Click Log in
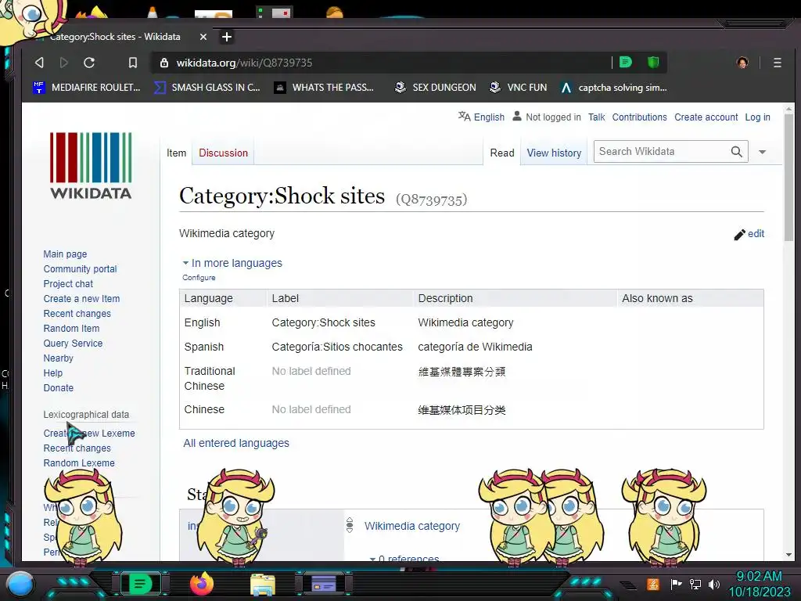801x601 pixels. tap(757, 117)
